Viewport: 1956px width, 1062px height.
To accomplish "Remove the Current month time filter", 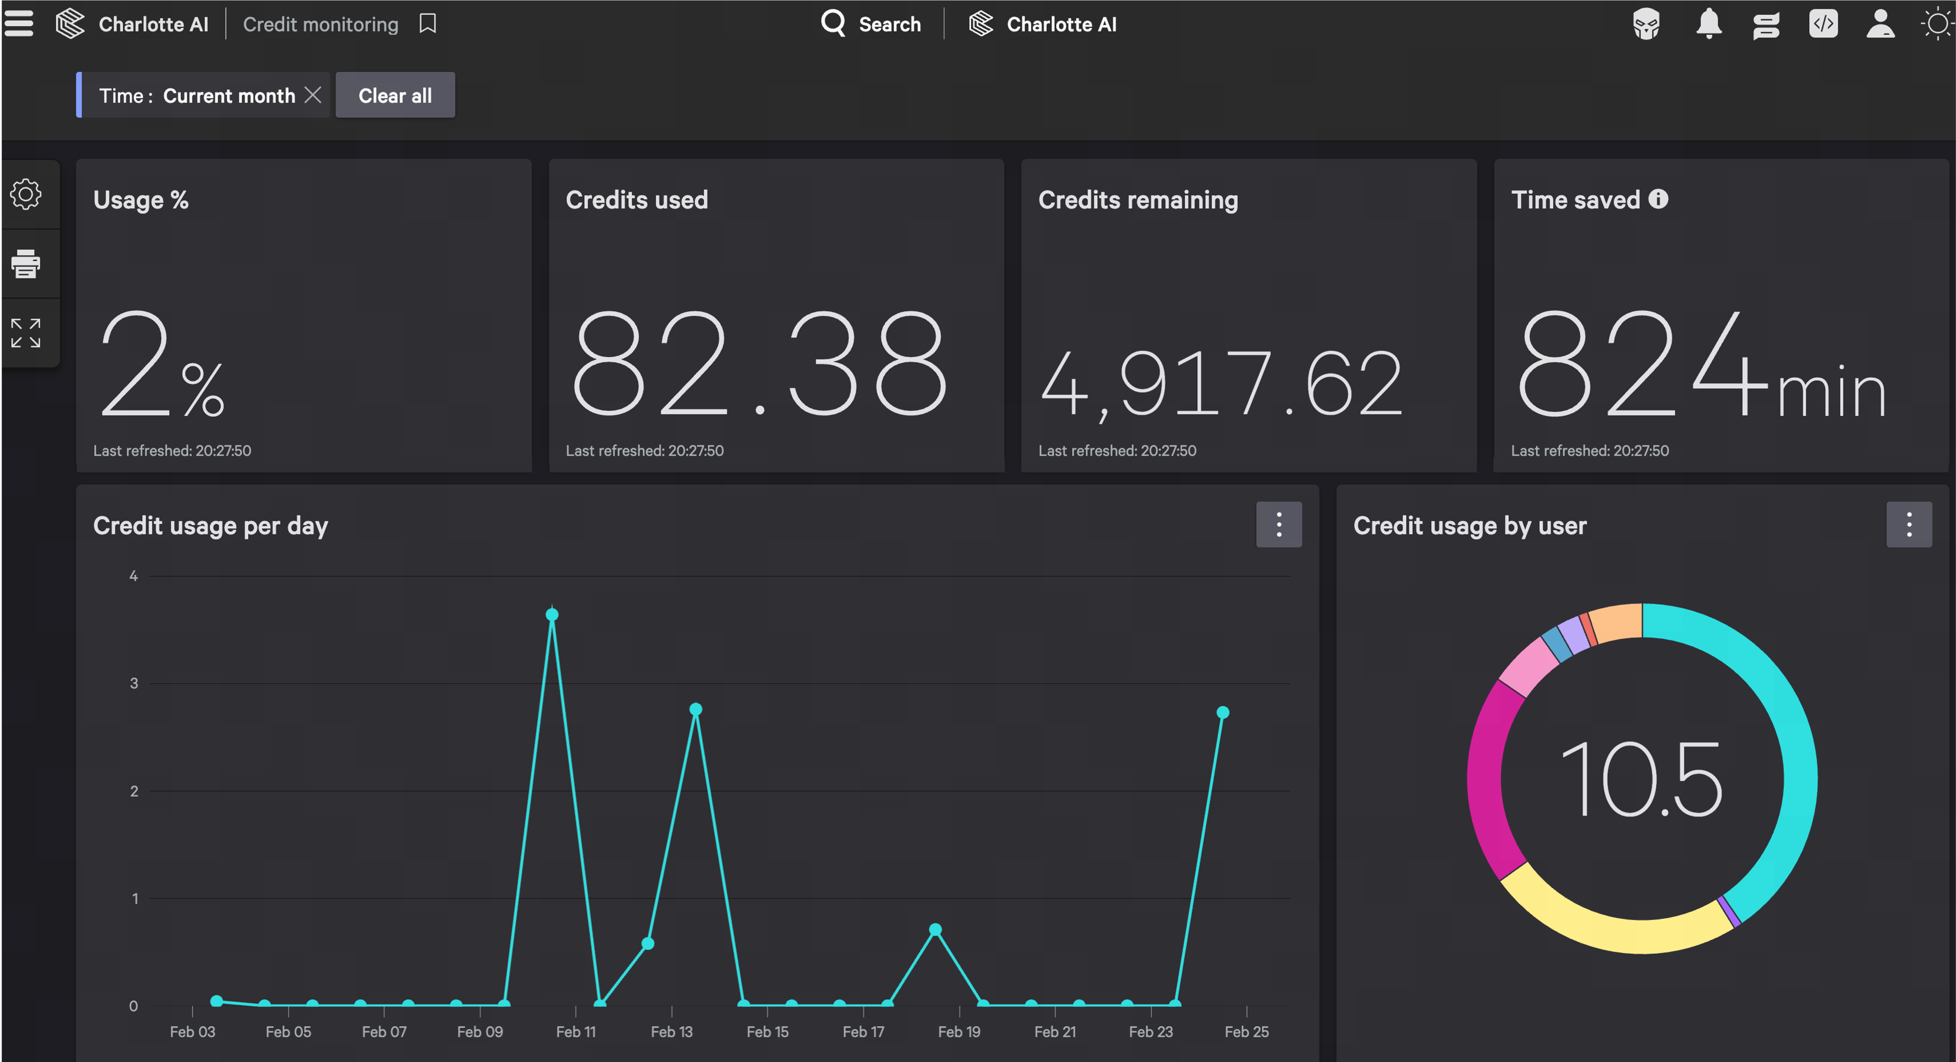I will (x=313, y=95).
